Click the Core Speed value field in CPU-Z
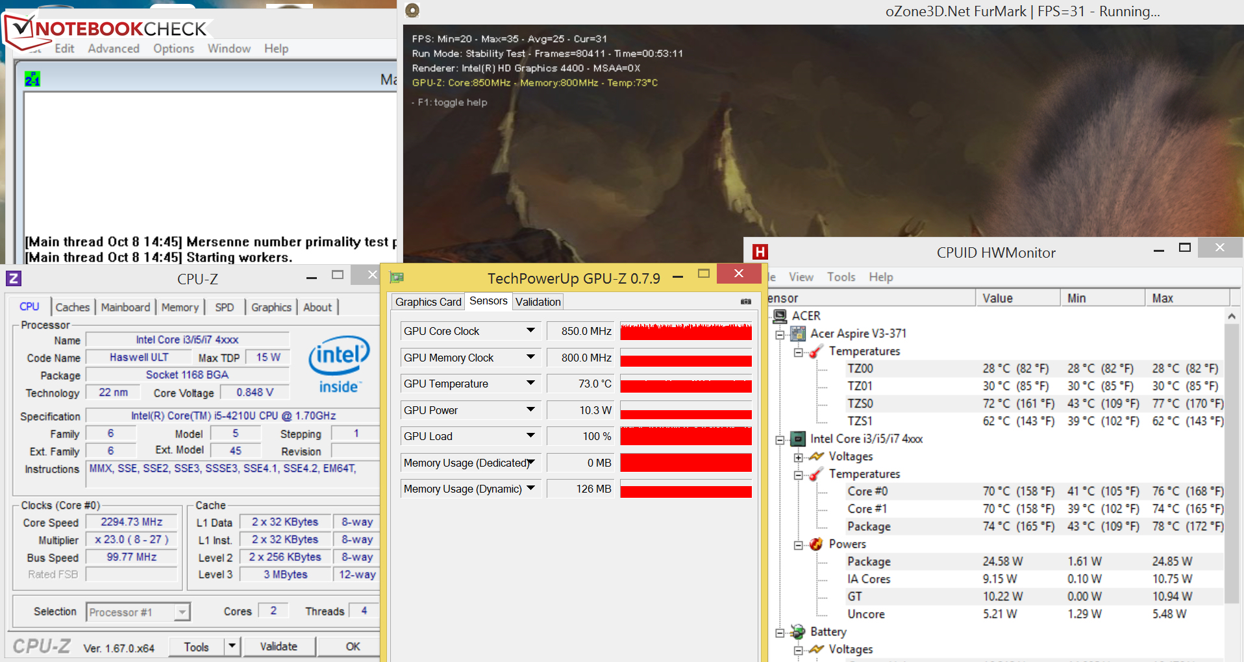This screenshot has width=1244, height=662. coord(132,522)
